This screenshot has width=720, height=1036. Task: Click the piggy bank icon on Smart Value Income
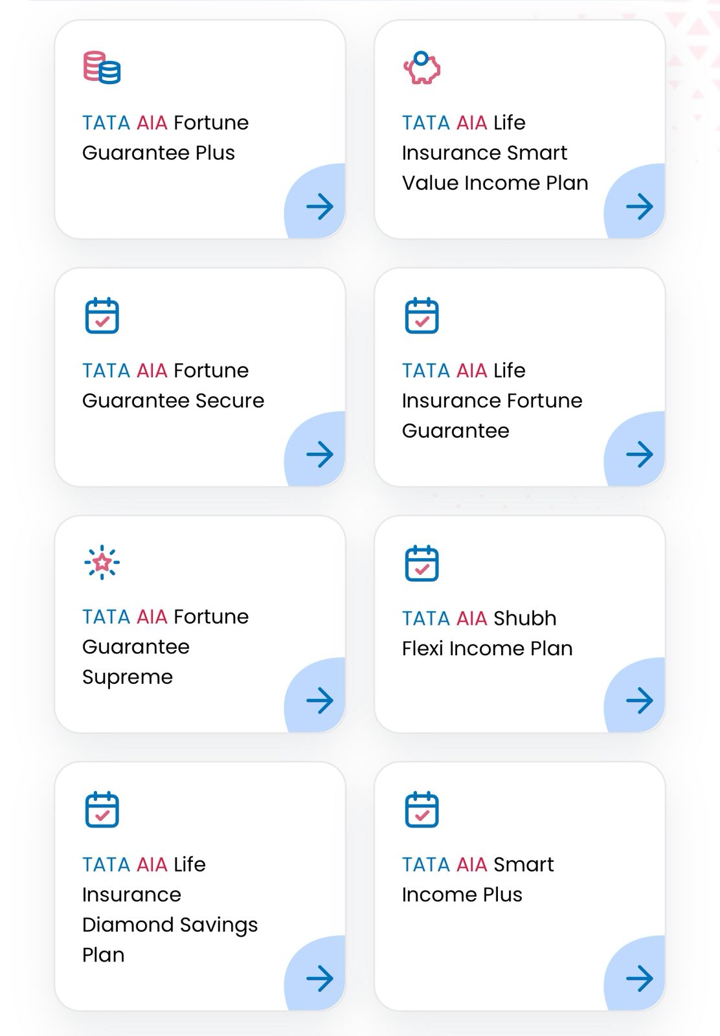click(422, 67)
